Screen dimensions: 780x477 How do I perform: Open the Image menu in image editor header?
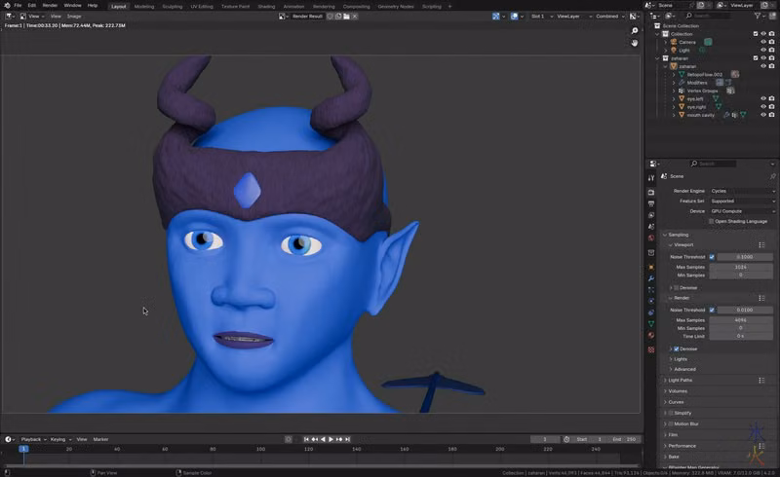point(74,17)
